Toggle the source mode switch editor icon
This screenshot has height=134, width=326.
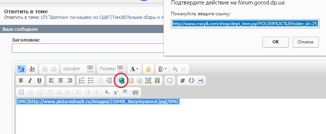point(21,69)
